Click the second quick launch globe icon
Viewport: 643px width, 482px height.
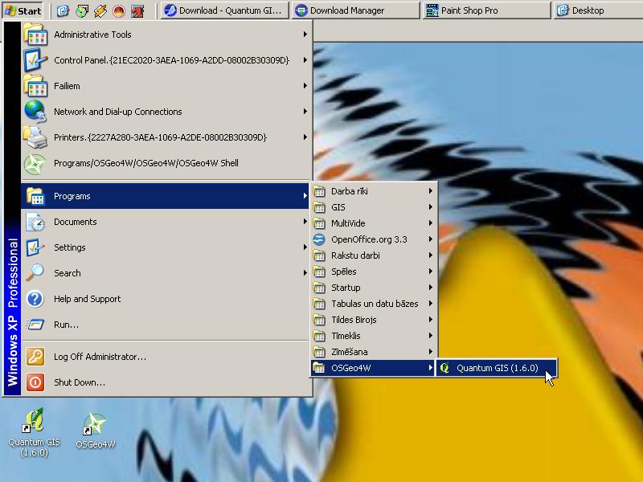(x=82, y=10)
